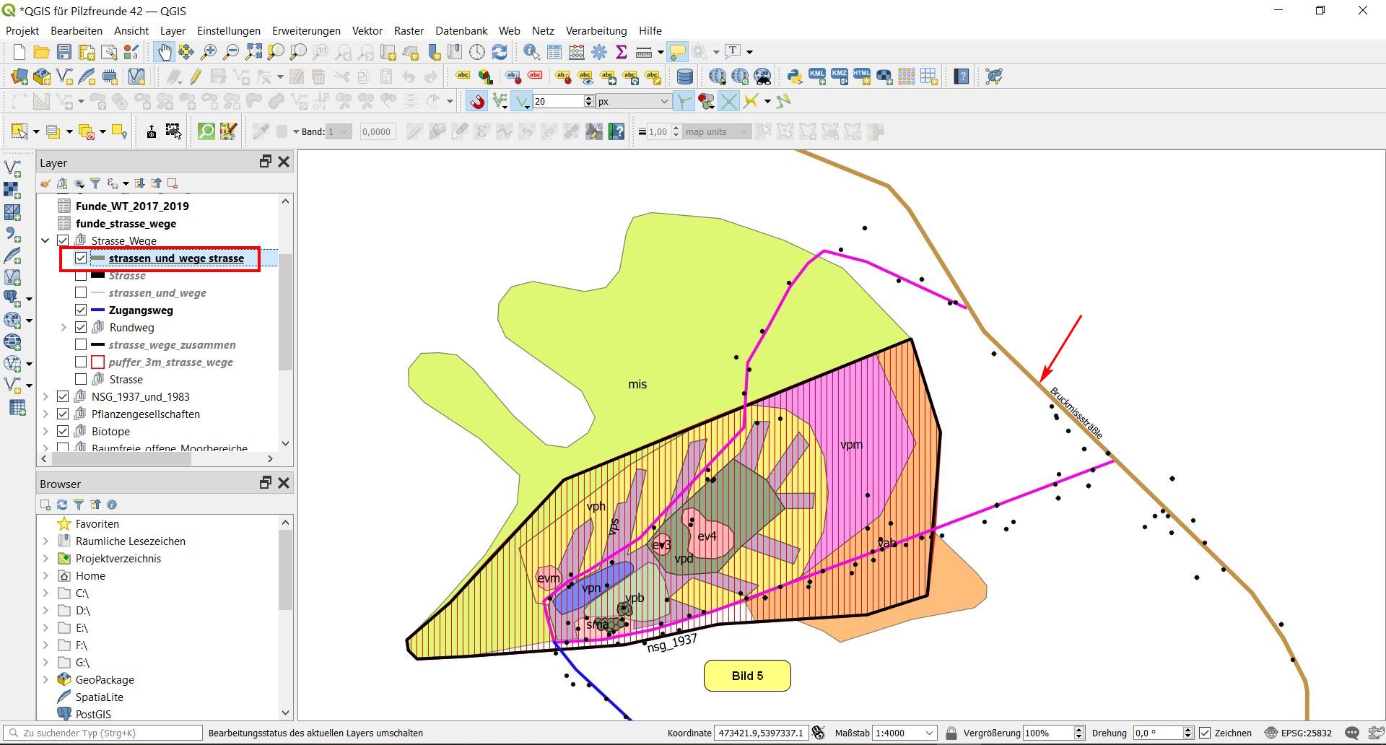The width and height of the screenshot is (1386, 745).
Task: Select the Pan Map hand tool
Action: (165, 52)
